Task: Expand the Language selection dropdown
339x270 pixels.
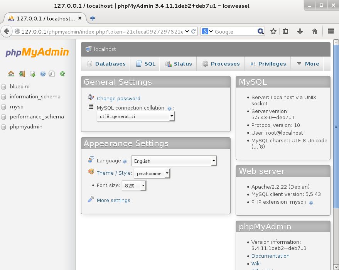Action: pos(174,161)
